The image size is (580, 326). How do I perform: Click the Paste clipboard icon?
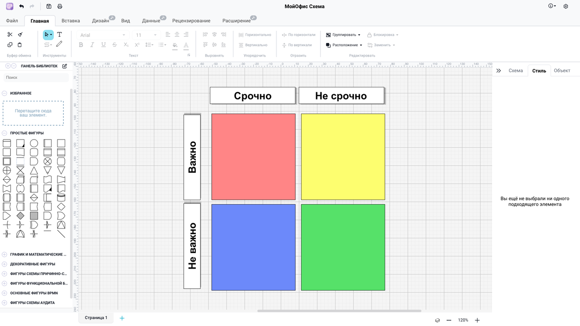20,45
